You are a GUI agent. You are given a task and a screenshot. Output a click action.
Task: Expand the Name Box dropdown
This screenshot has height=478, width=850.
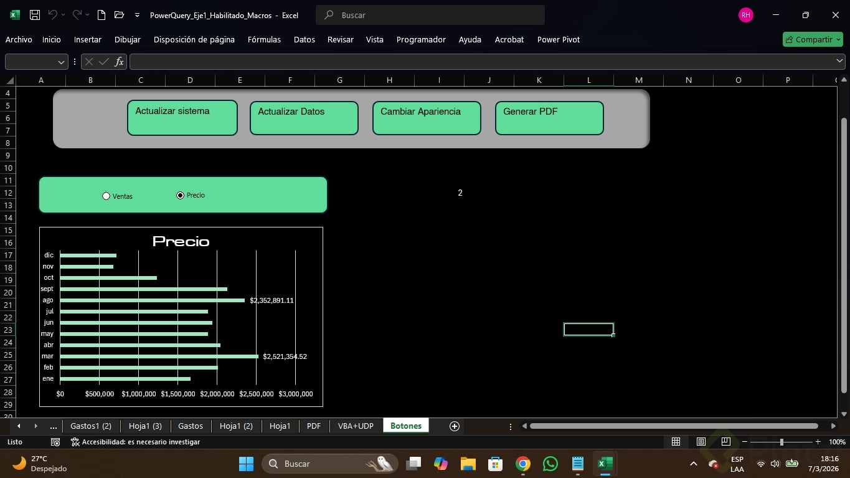[61, 62]
